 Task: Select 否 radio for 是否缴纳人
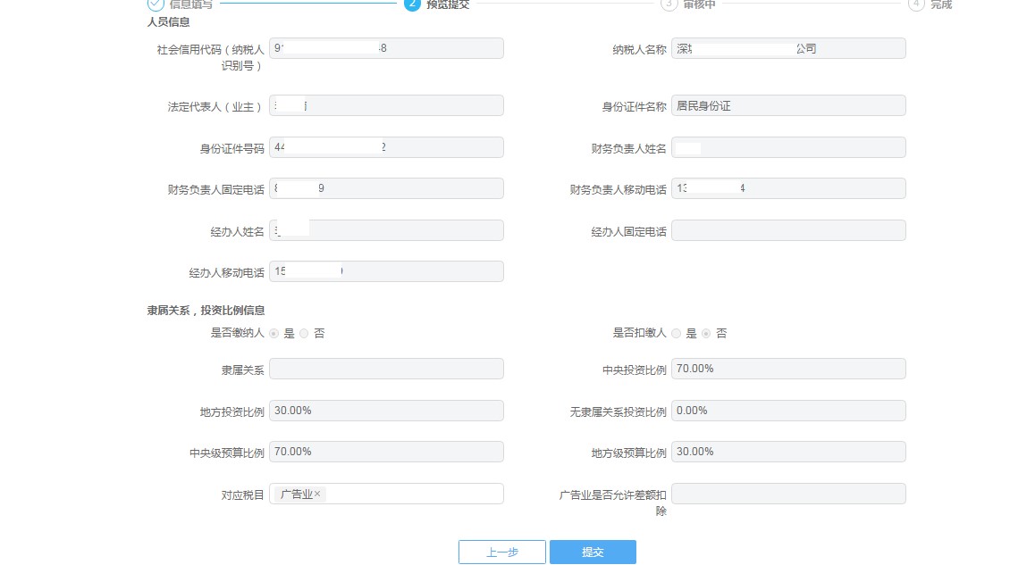point(304,333)
